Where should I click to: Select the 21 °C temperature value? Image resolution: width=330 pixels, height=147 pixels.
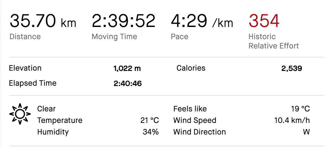click(x=150, y=120)
